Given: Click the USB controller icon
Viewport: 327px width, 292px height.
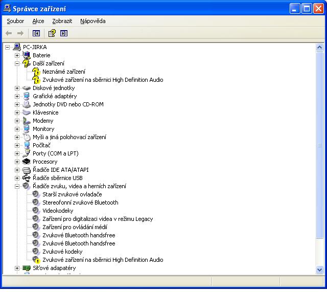Looking at the screenshot, I should (x=27, y=178).
